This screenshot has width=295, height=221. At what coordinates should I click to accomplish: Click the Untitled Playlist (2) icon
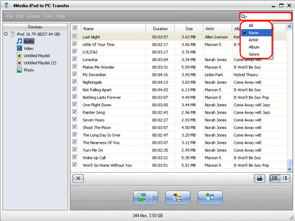pos(19,63)
